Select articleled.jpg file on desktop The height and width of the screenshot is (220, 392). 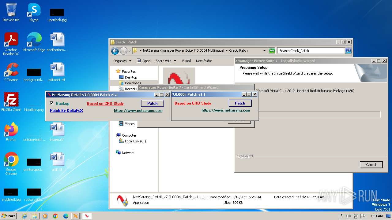(x=11, y=195)
